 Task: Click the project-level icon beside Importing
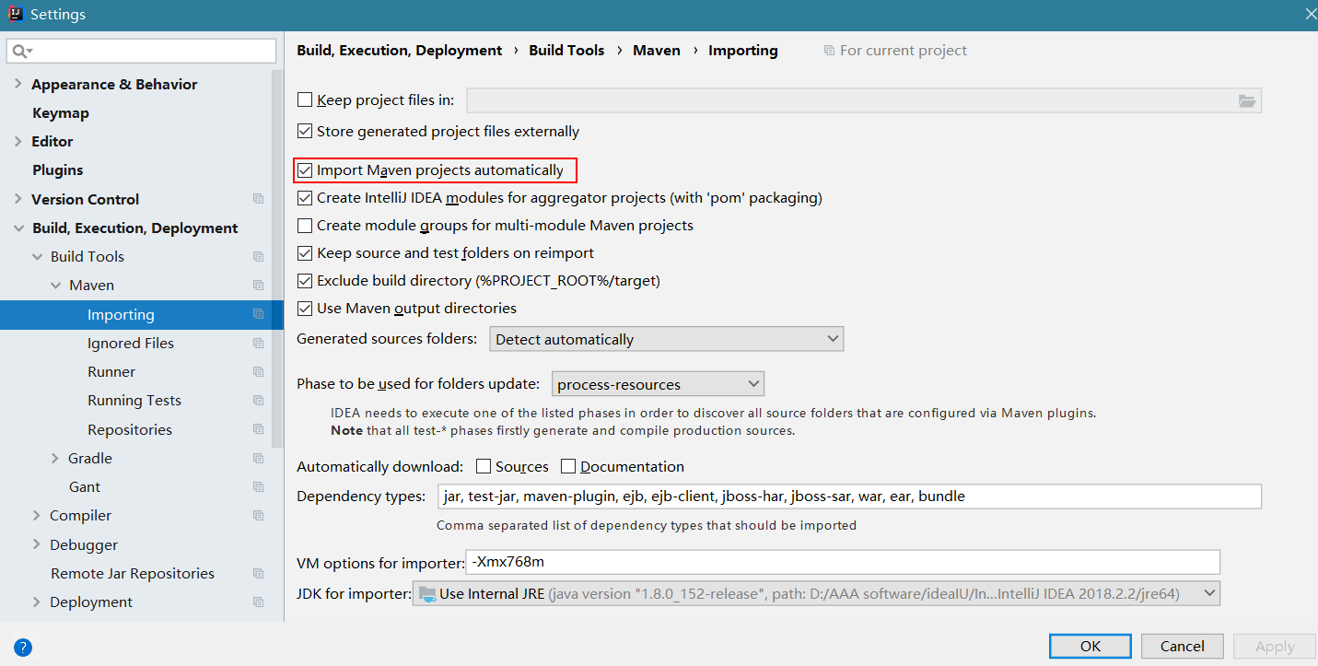(x=258, y=314)
